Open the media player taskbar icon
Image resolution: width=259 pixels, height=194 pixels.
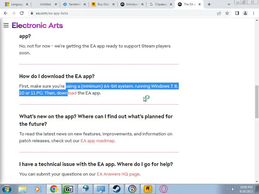[x=38, y=189]
